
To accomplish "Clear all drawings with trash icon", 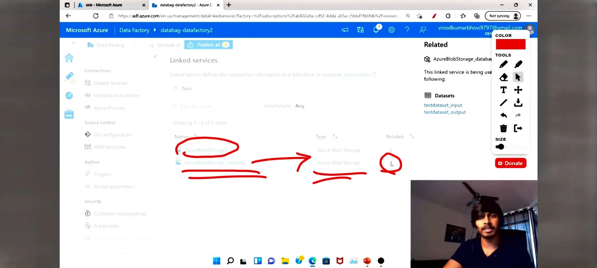I will 503,128.
